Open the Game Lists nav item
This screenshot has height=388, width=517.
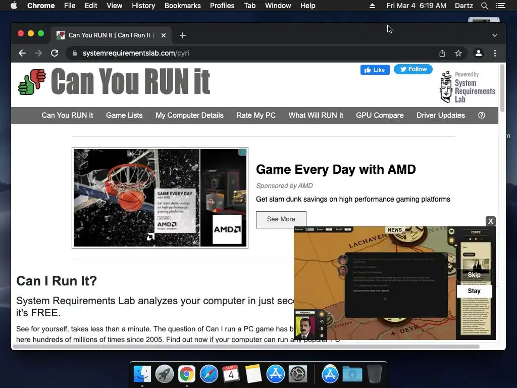click(124, 115)
